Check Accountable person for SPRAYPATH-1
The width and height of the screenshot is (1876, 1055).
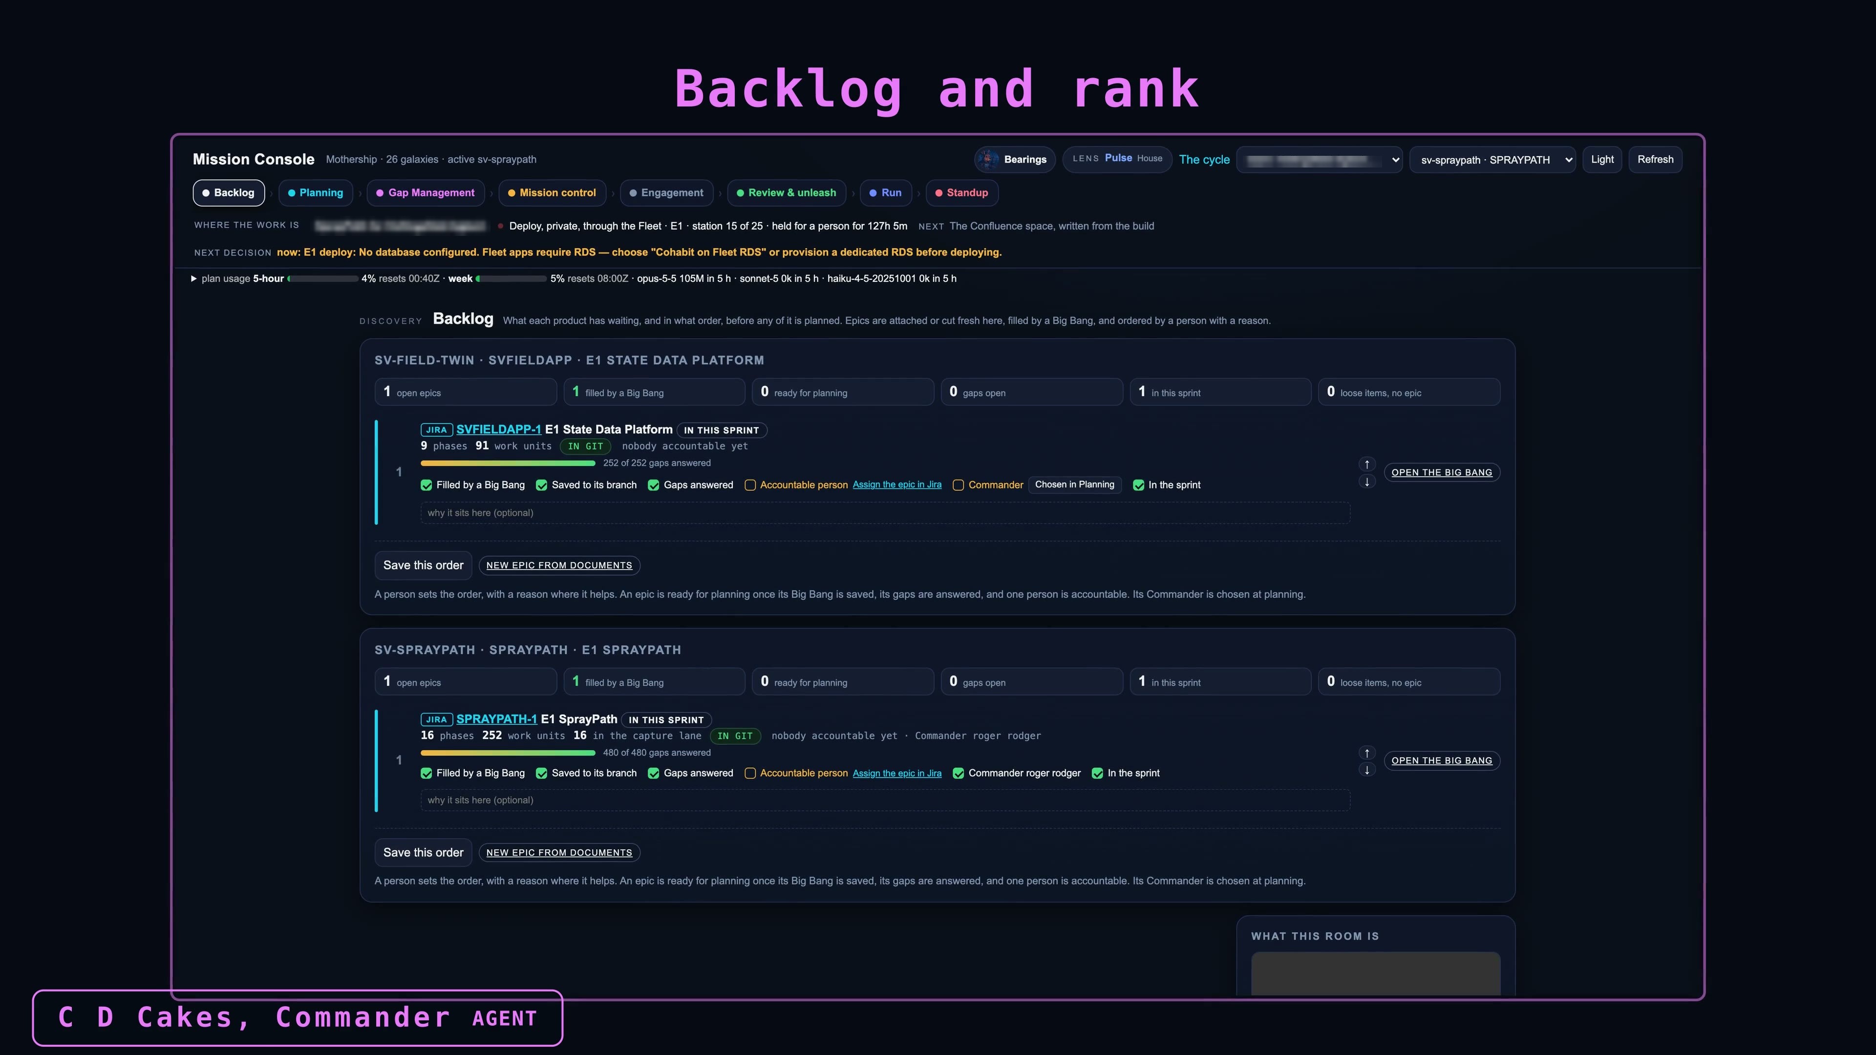[x=750, y=774]
